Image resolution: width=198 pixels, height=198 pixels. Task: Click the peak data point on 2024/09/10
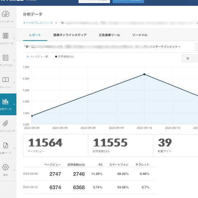[x=144, y=74]
